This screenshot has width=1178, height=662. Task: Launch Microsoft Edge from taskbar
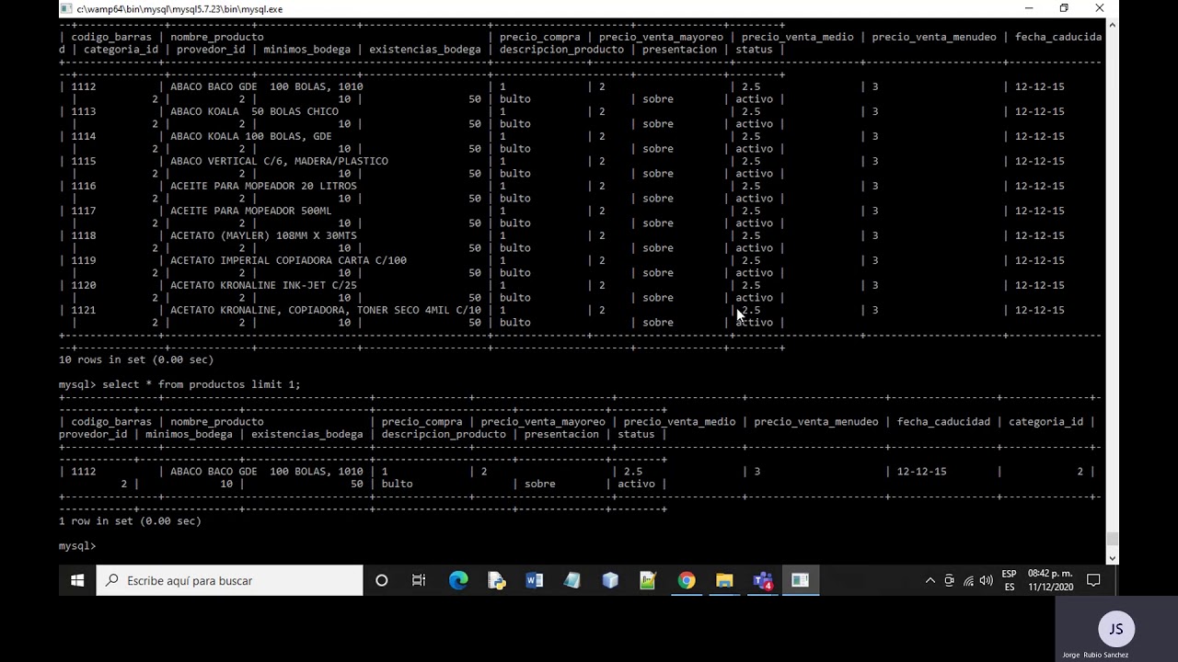[x=457, y=580]
